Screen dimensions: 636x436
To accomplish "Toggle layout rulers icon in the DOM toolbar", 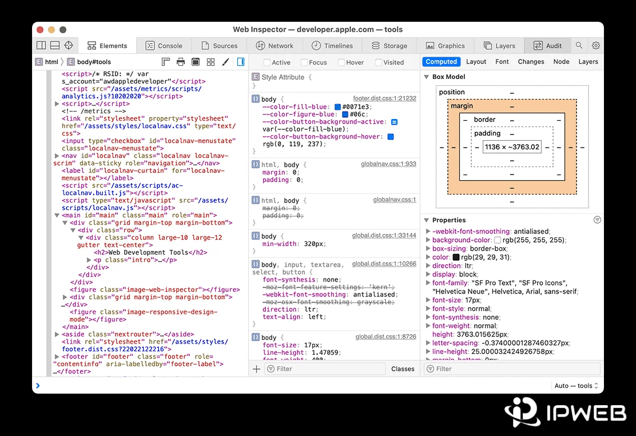I will (165, 62).
